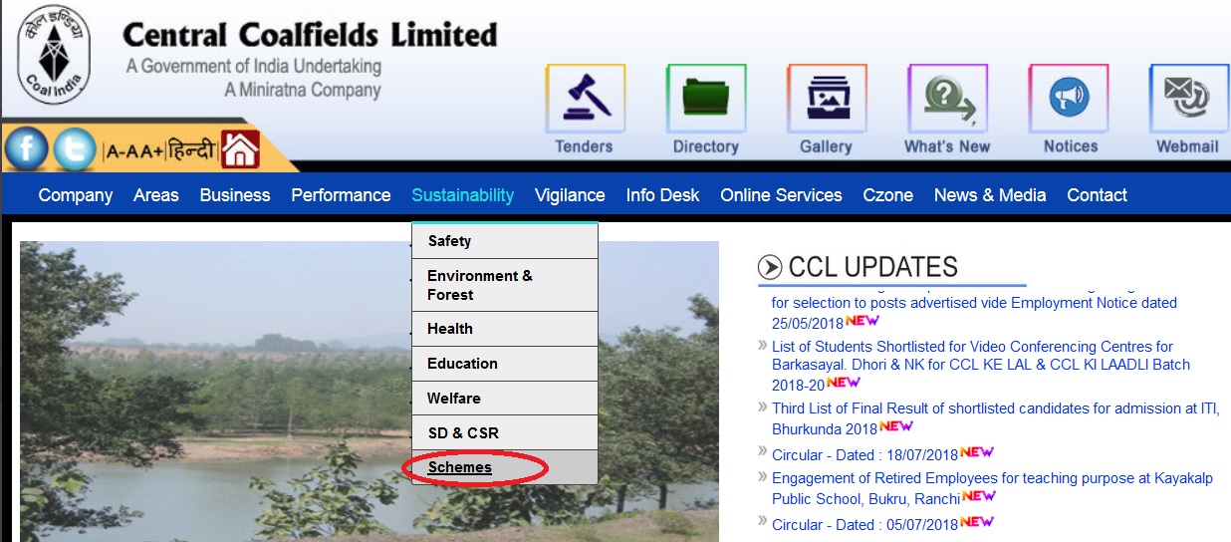Click the Gallery label text

(826, 146)
